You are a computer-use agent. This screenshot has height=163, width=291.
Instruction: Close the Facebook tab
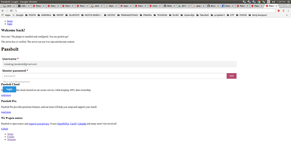[x=232, y=6]
